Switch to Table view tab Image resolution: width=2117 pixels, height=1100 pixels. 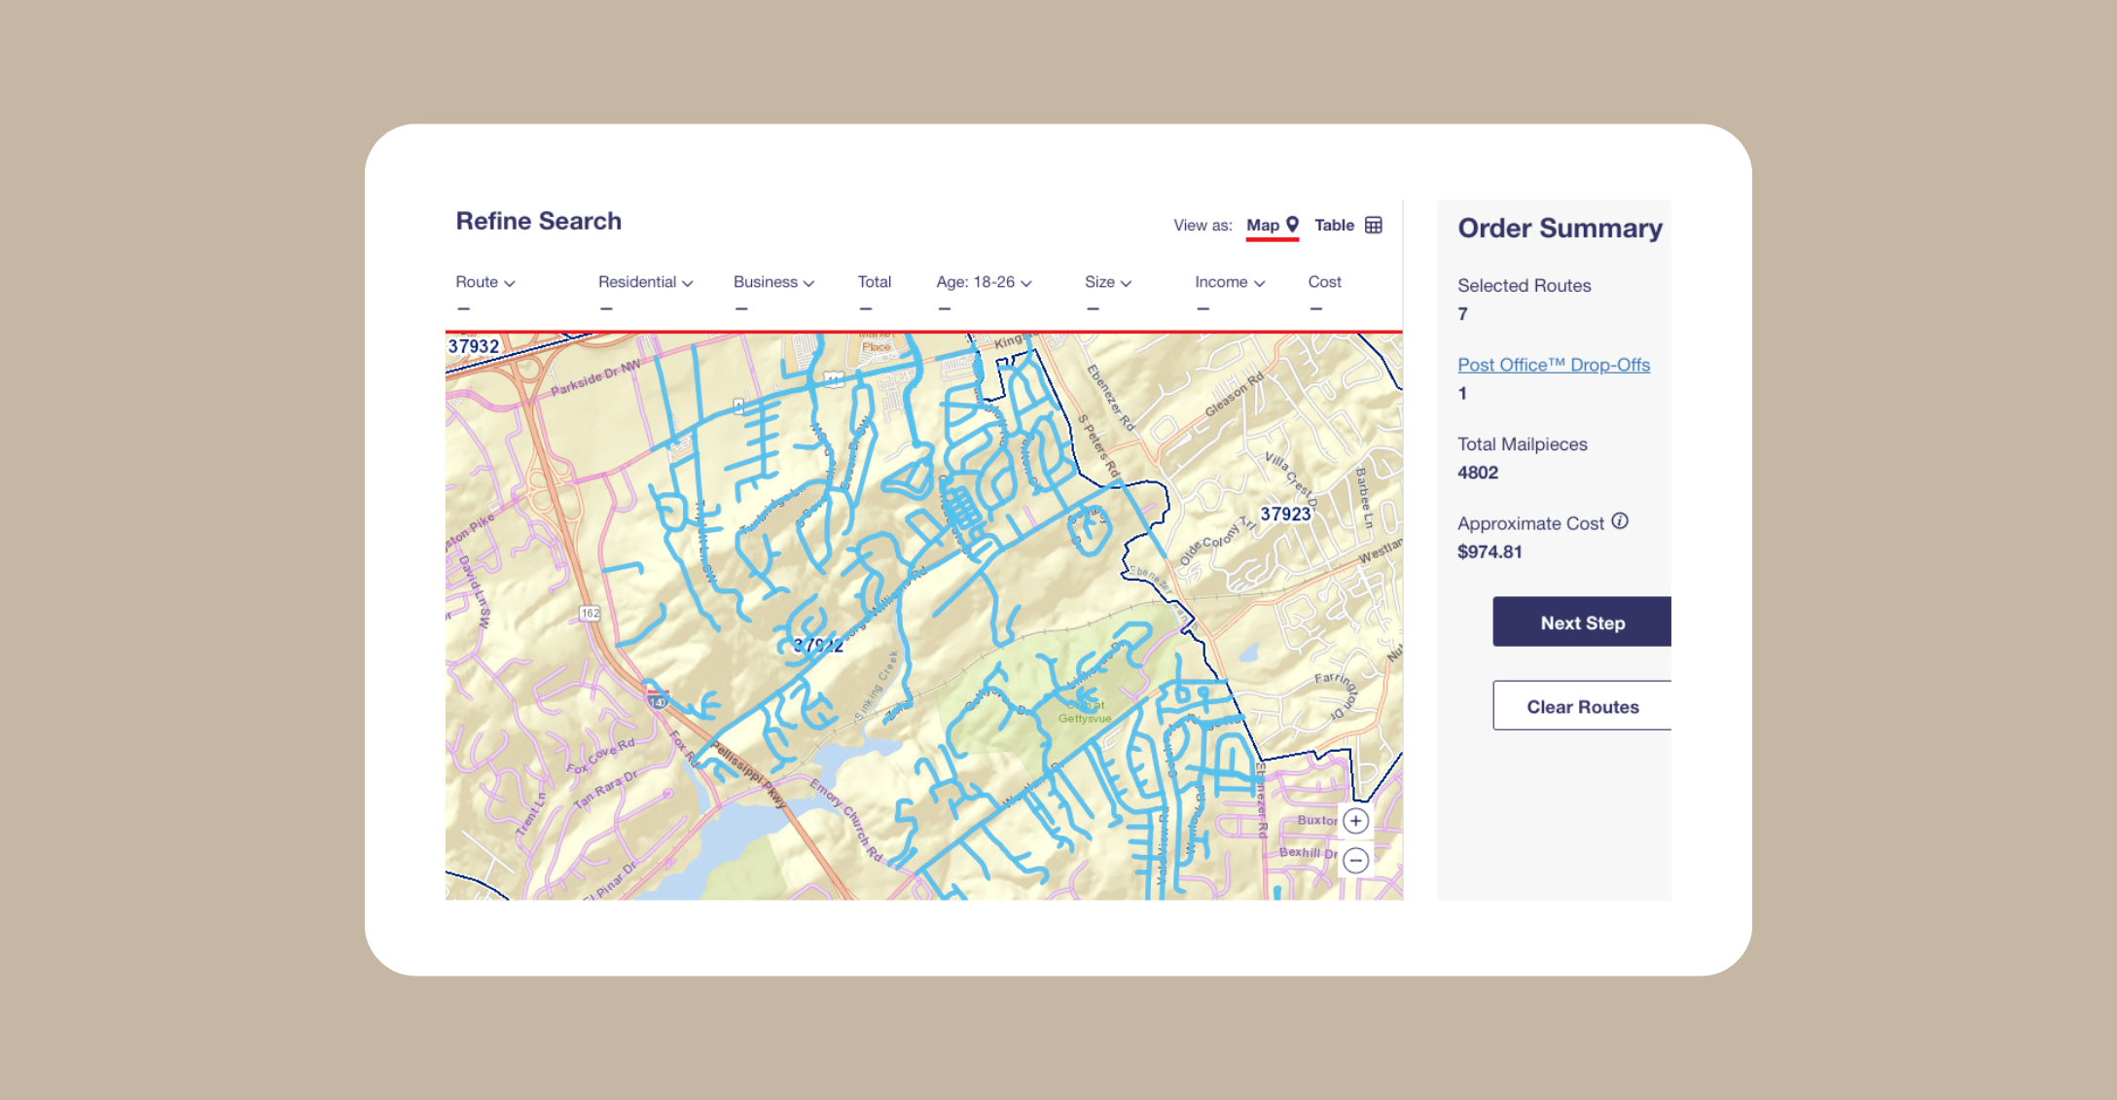click(1347, 226)
